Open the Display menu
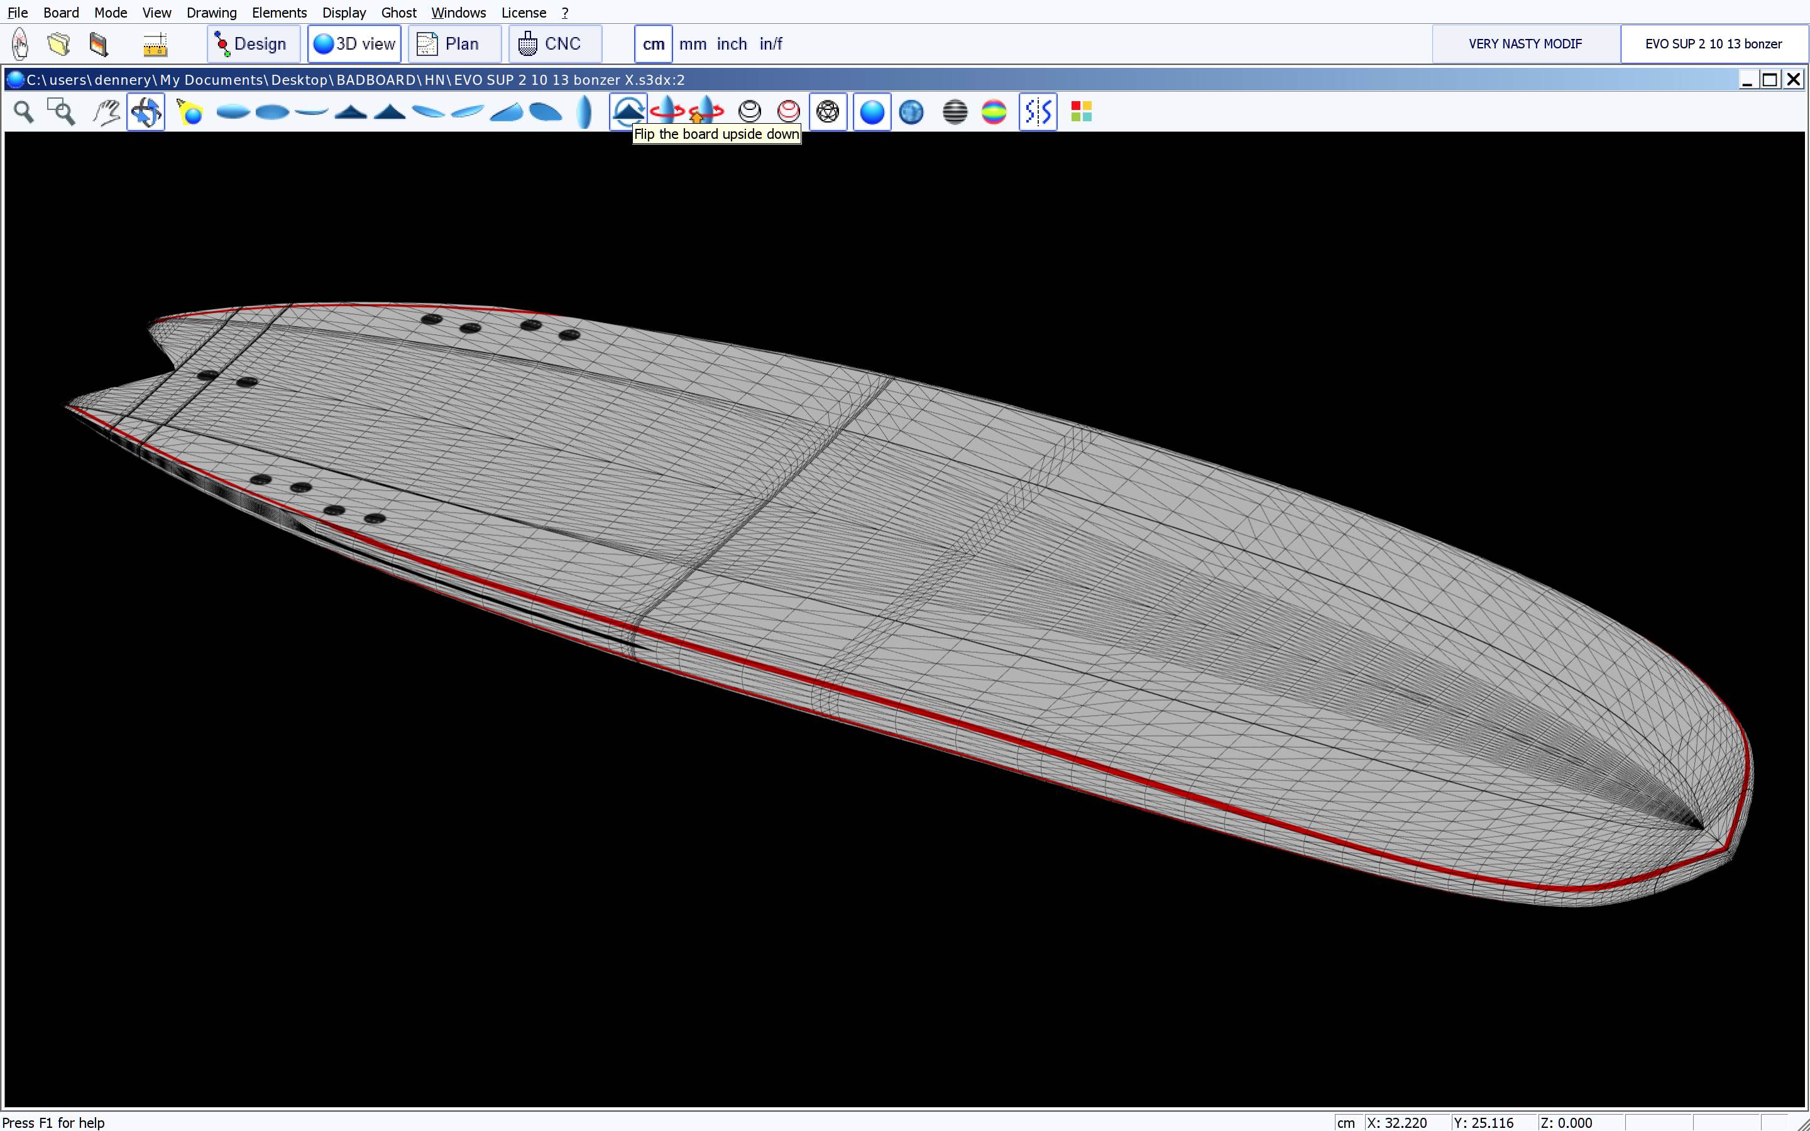 click(x=343, y=13)
